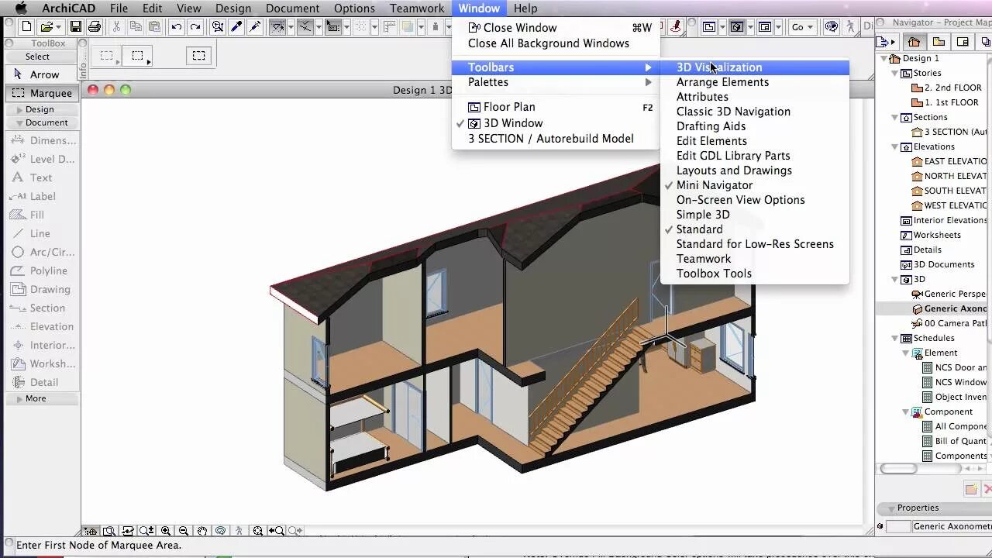Viewport: 992px width, 558px height.
Task: Open the Go dropdown in the toolbar
Action: tap(801, 27)
